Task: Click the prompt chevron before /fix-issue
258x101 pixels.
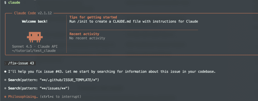Action: pyautogui.click(x=5, y=63)
